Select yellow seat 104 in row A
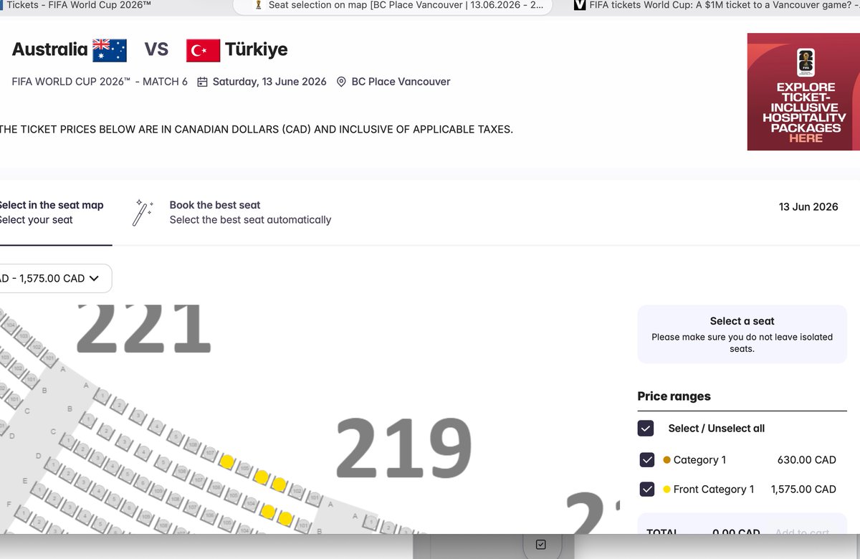Image resolution: width=860 pixels, height=559 pixels. click(262, 477)
